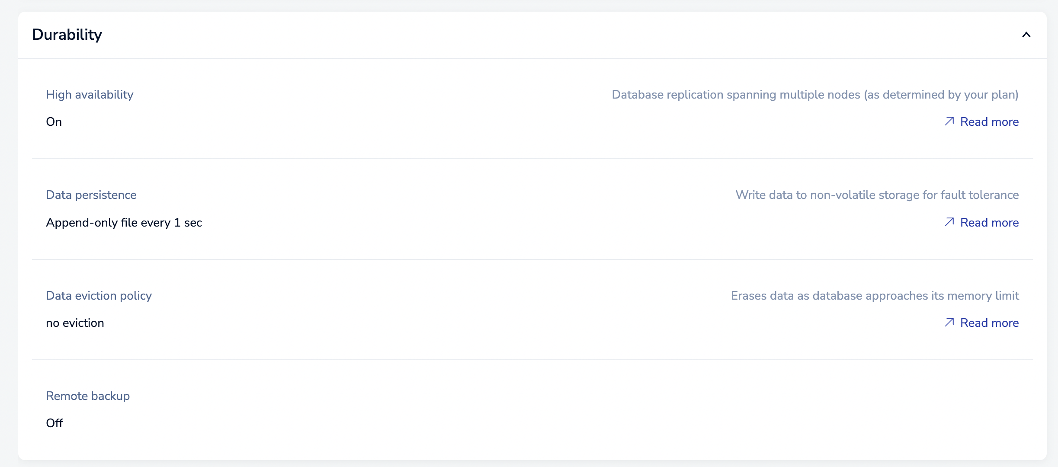Click the external-link arrow beside Data persistence Read more

(950, 222)
